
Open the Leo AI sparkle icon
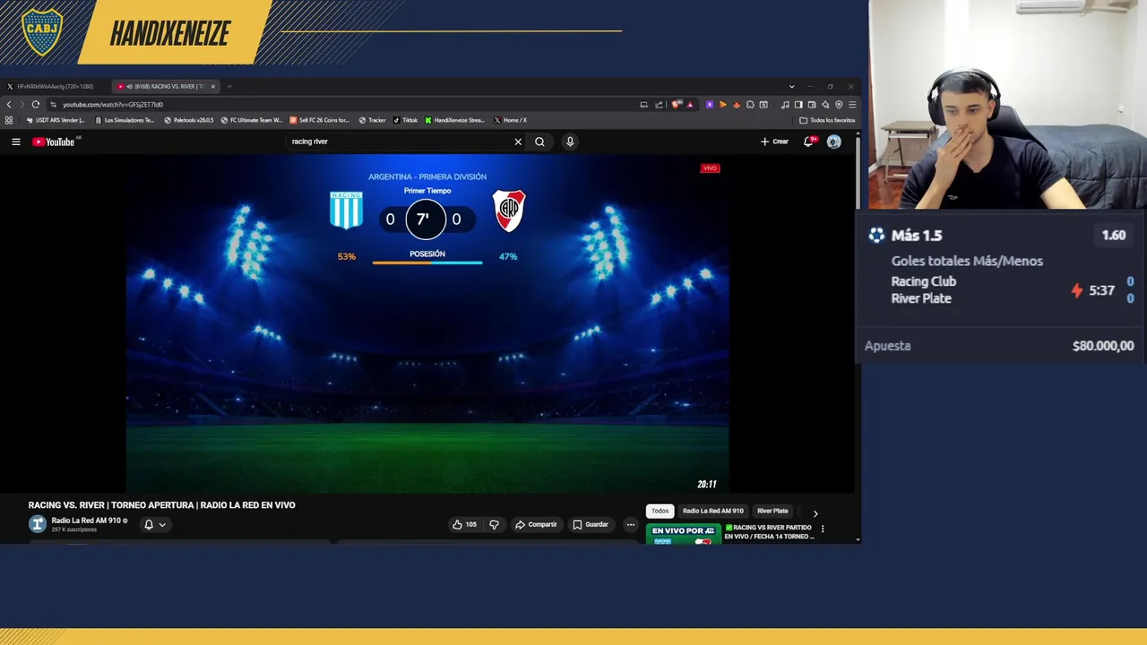pyautogui.click(x=825, y=105)
